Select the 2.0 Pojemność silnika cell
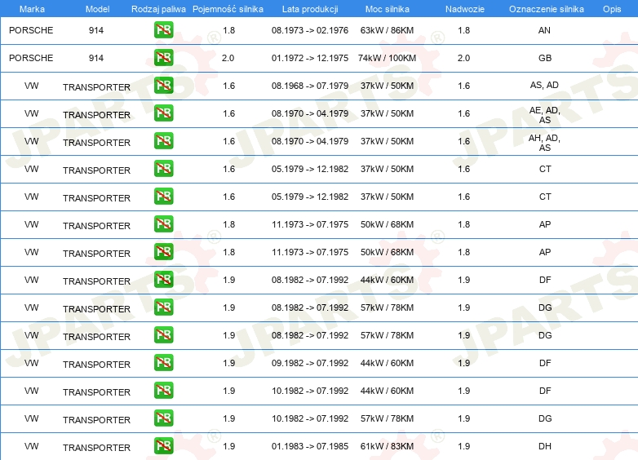 [x=228, y=58]
